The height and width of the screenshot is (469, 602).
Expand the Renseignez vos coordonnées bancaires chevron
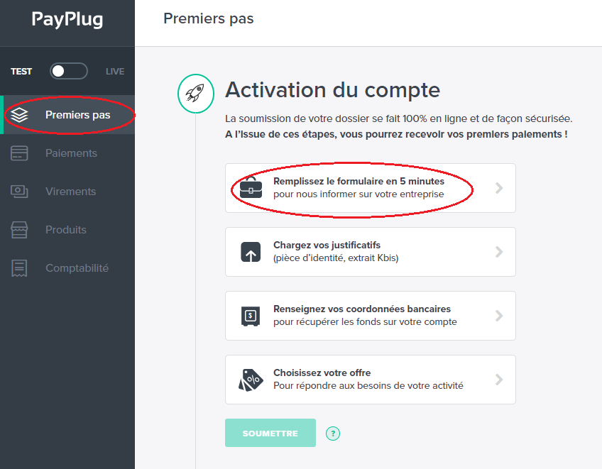[499, 316]
